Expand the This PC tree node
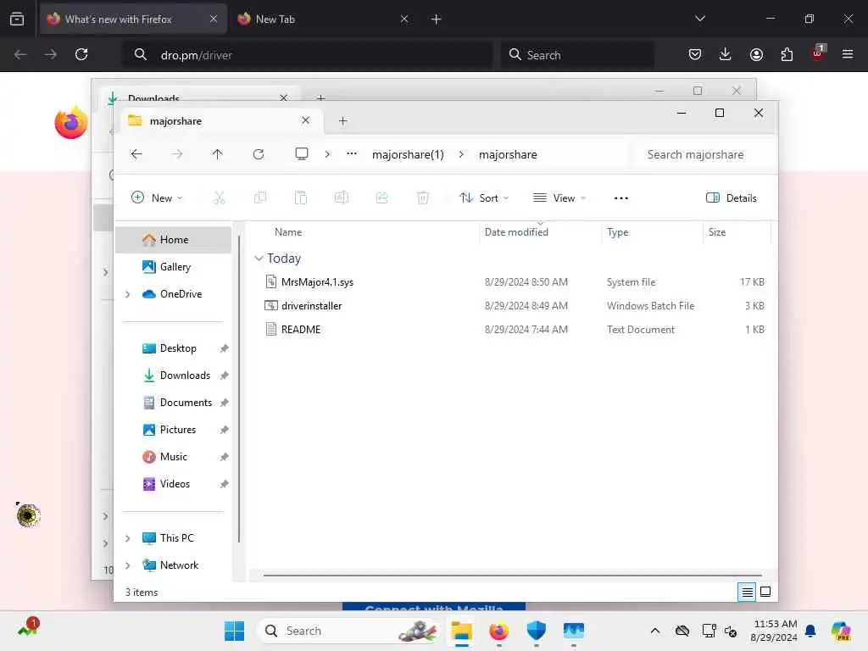 (x=128, y=538)
